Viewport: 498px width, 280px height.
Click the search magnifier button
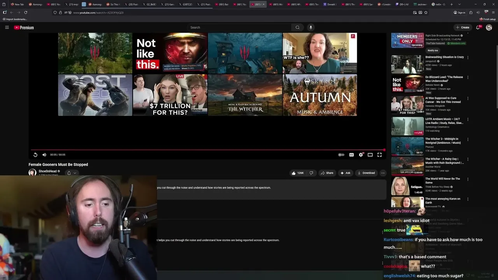point(298,28)
